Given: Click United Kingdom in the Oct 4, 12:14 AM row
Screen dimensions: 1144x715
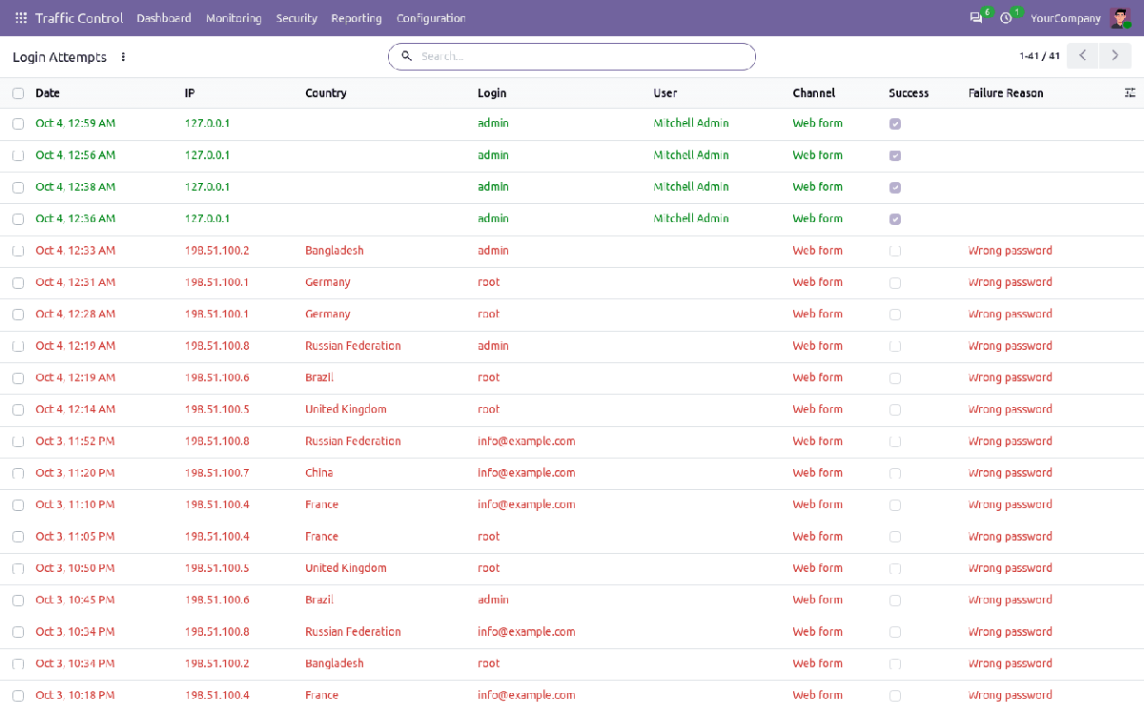Looking at the screenshot, I should [x=346, y=409].
